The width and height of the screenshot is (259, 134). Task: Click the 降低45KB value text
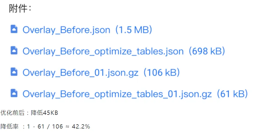44,113
